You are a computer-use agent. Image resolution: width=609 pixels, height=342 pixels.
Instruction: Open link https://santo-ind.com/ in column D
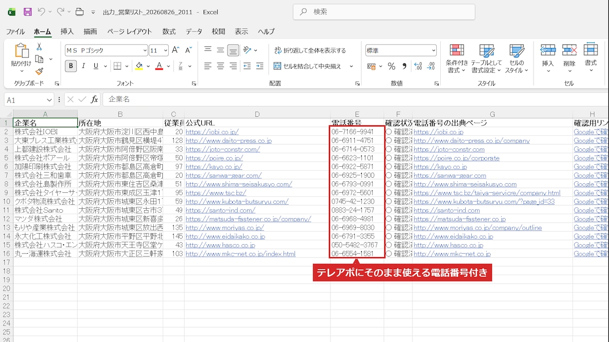pos(220,210)
